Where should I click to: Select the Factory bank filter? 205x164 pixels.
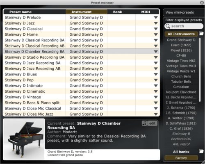coord(181,158)
